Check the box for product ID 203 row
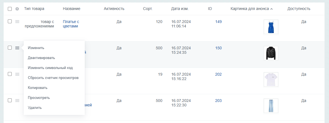This screenshot has width=329, height=123. point(10,100)
